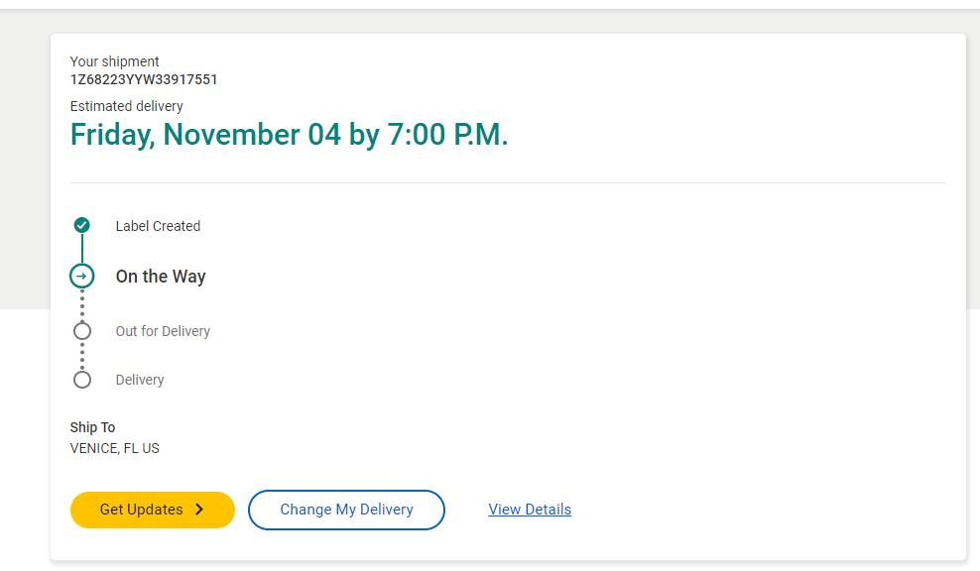
Task: Click the Estimated delivery label
Action: tap(126, 106)
